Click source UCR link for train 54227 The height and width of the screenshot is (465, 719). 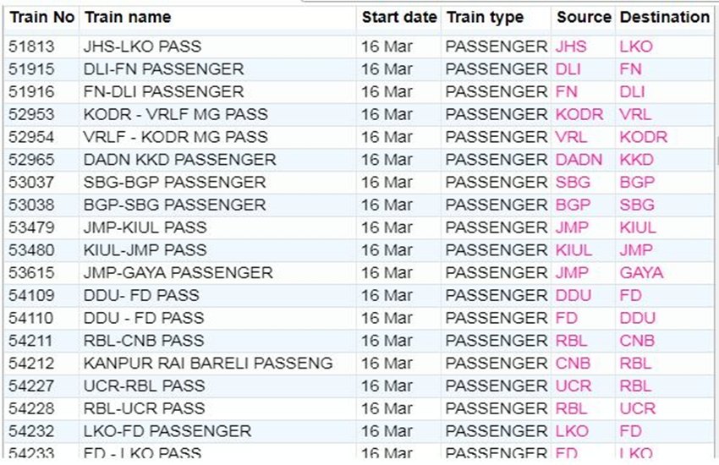(x=574, y=386)
